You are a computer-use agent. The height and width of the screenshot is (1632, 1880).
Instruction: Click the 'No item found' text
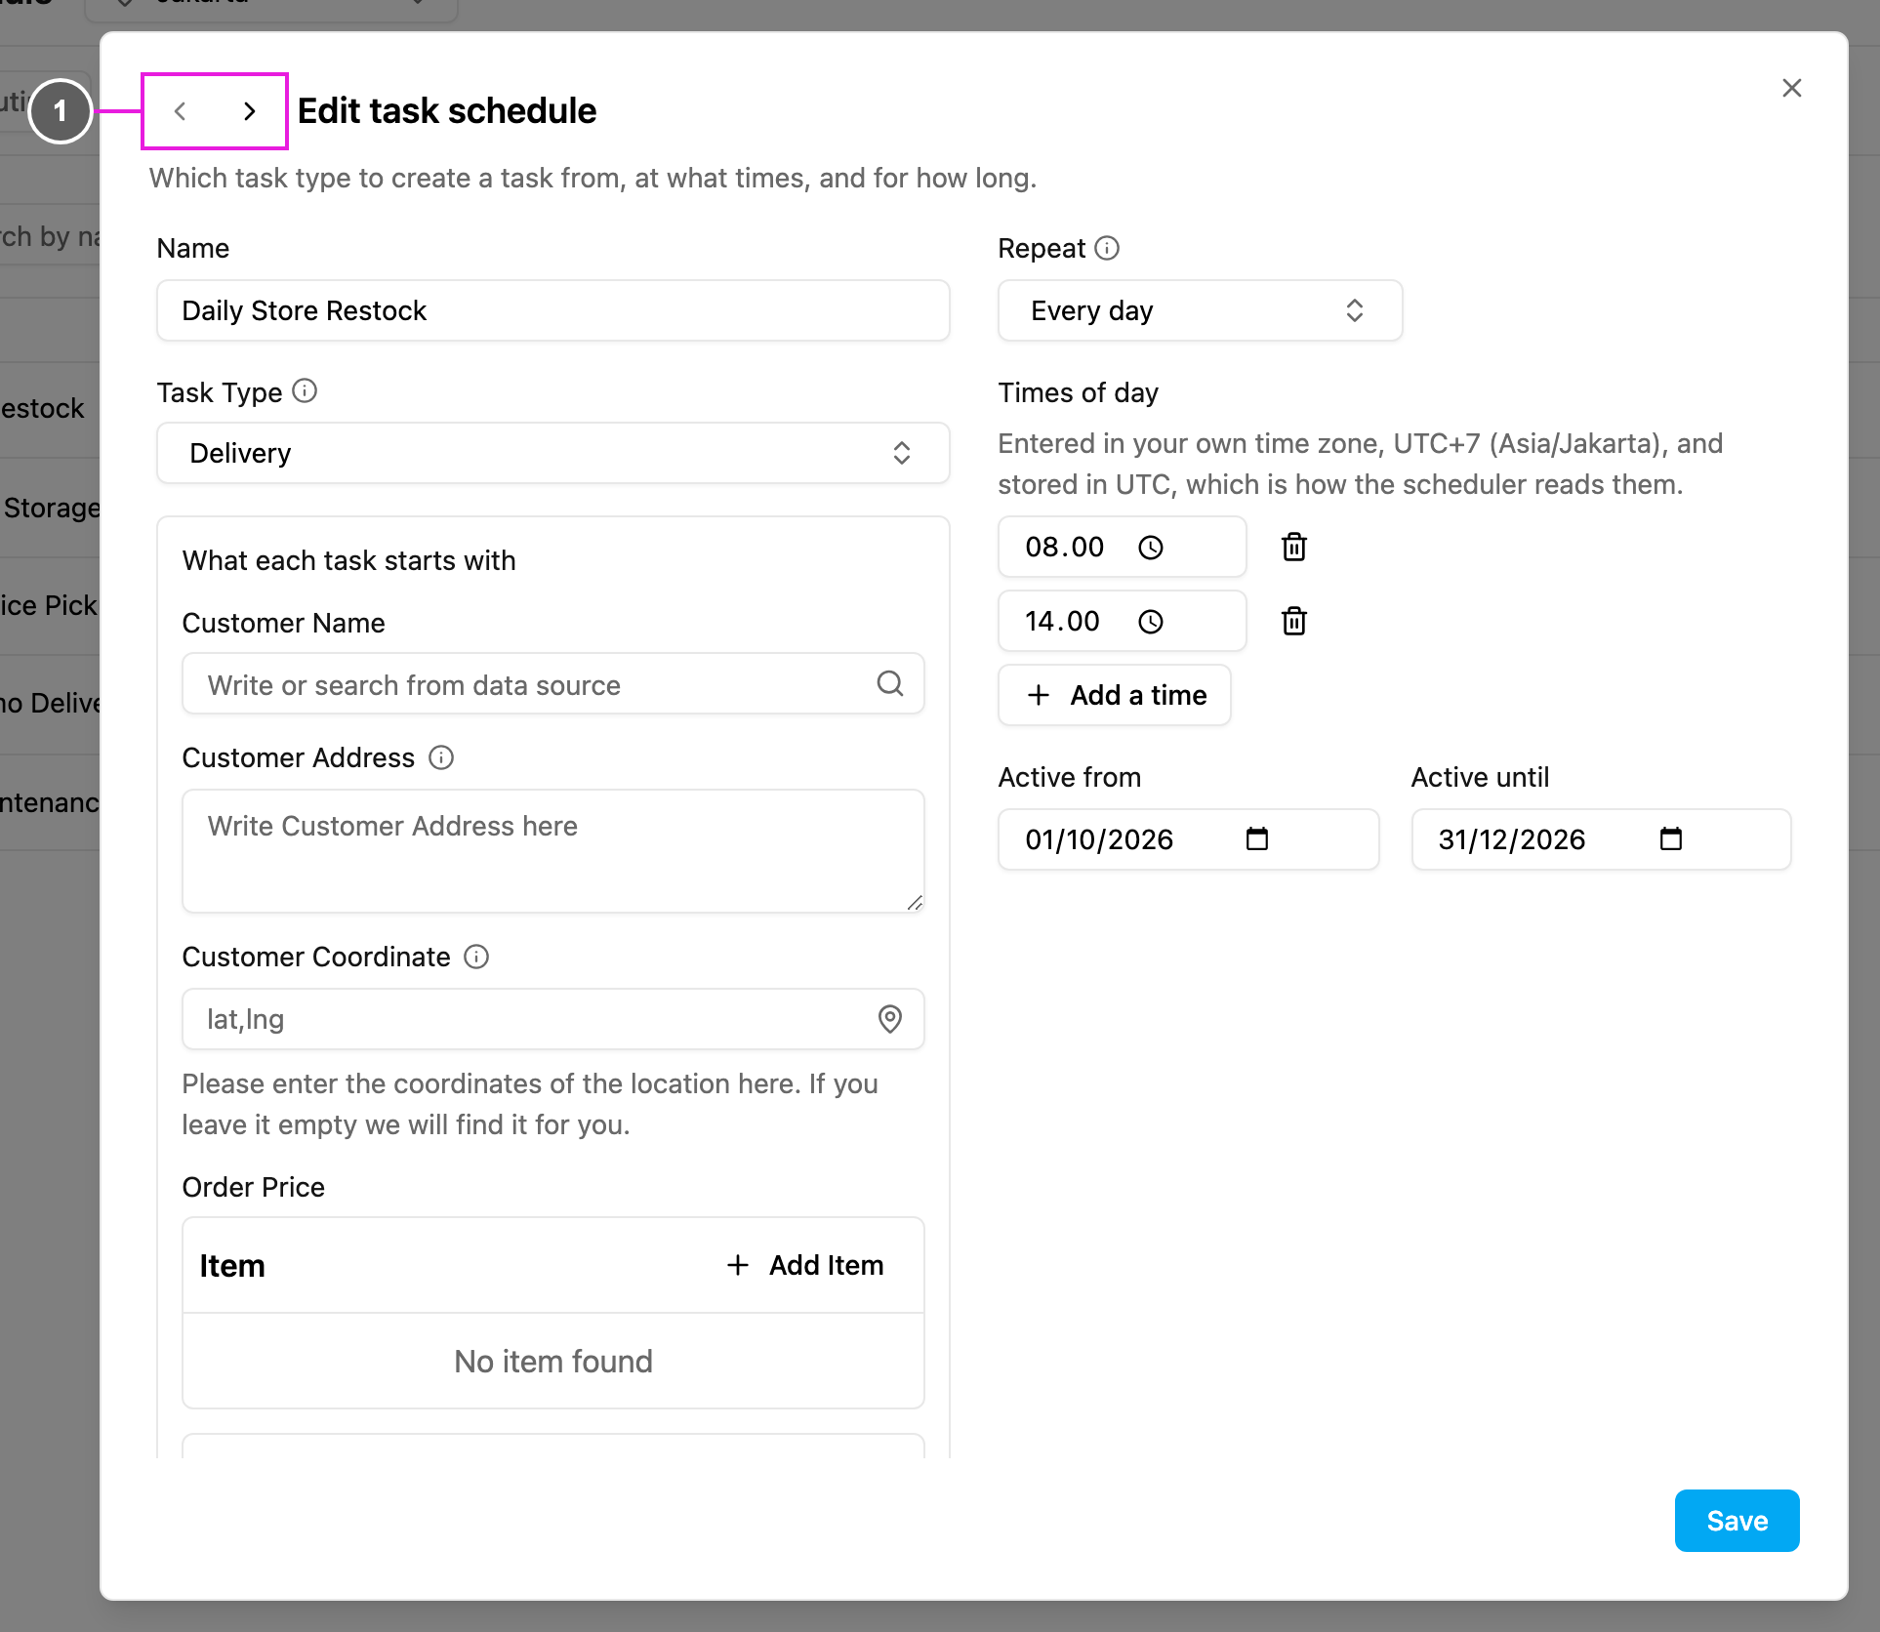click(553, 1361)
